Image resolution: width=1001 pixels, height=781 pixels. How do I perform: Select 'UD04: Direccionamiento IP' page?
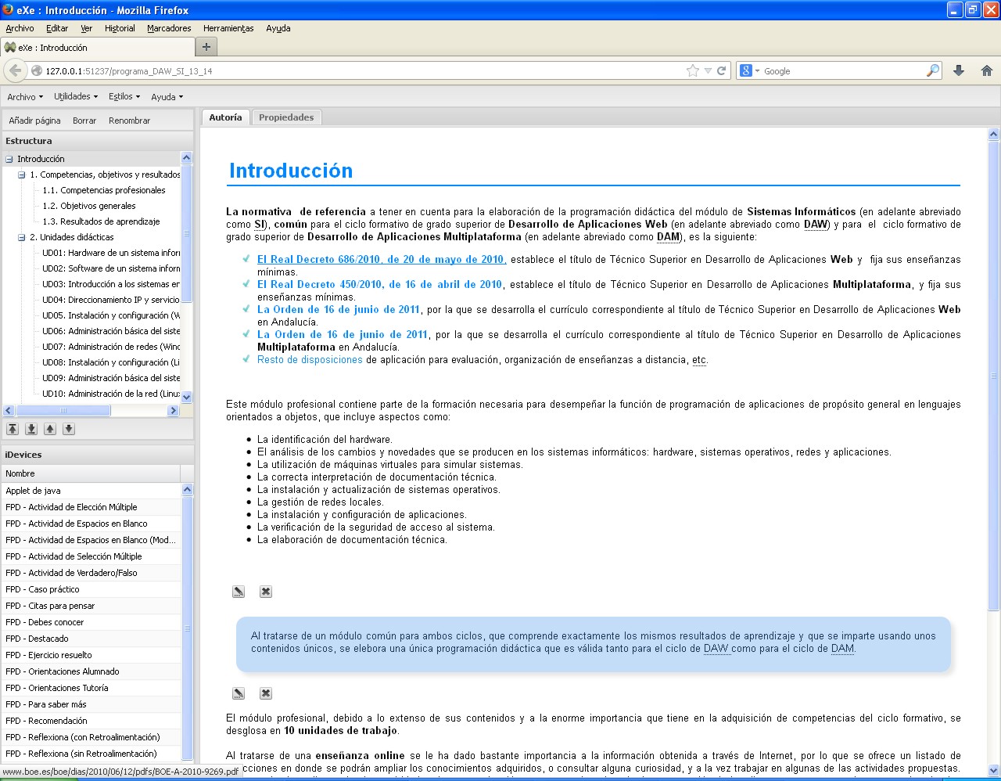click(x=111, y=300)
